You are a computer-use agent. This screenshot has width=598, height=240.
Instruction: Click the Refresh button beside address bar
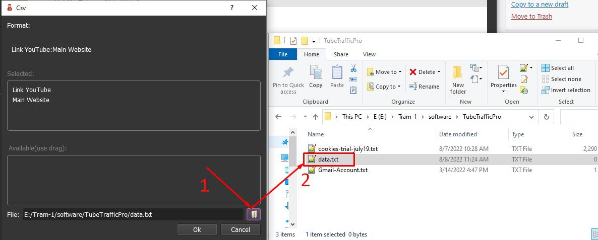[547, 117]
